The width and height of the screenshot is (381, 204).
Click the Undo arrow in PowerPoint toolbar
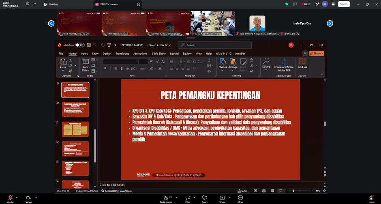tap(95, 45)
